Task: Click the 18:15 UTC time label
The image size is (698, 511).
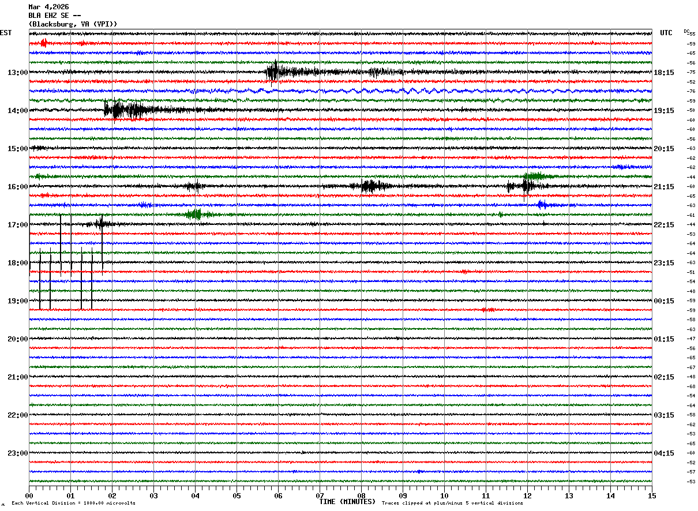Action: pos(664,73)
